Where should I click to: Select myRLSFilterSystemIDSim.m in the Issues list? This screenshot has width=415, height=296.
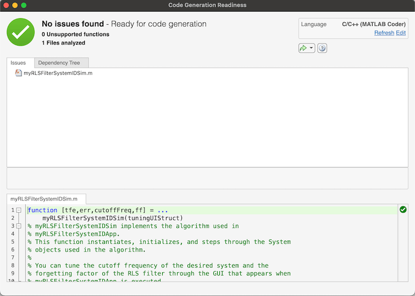58,72
